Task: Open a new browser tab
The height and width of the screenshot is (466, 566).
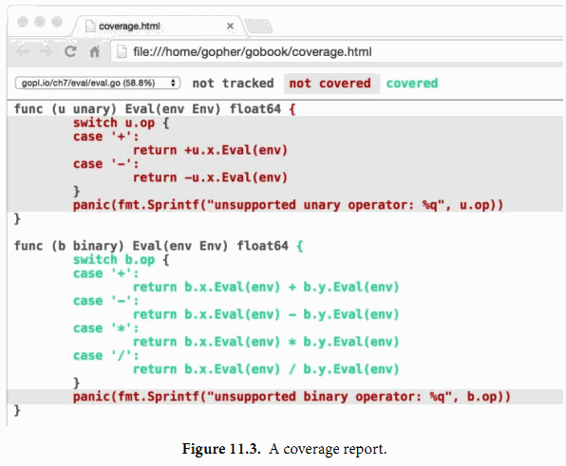Action: click(x=258, y=27)
